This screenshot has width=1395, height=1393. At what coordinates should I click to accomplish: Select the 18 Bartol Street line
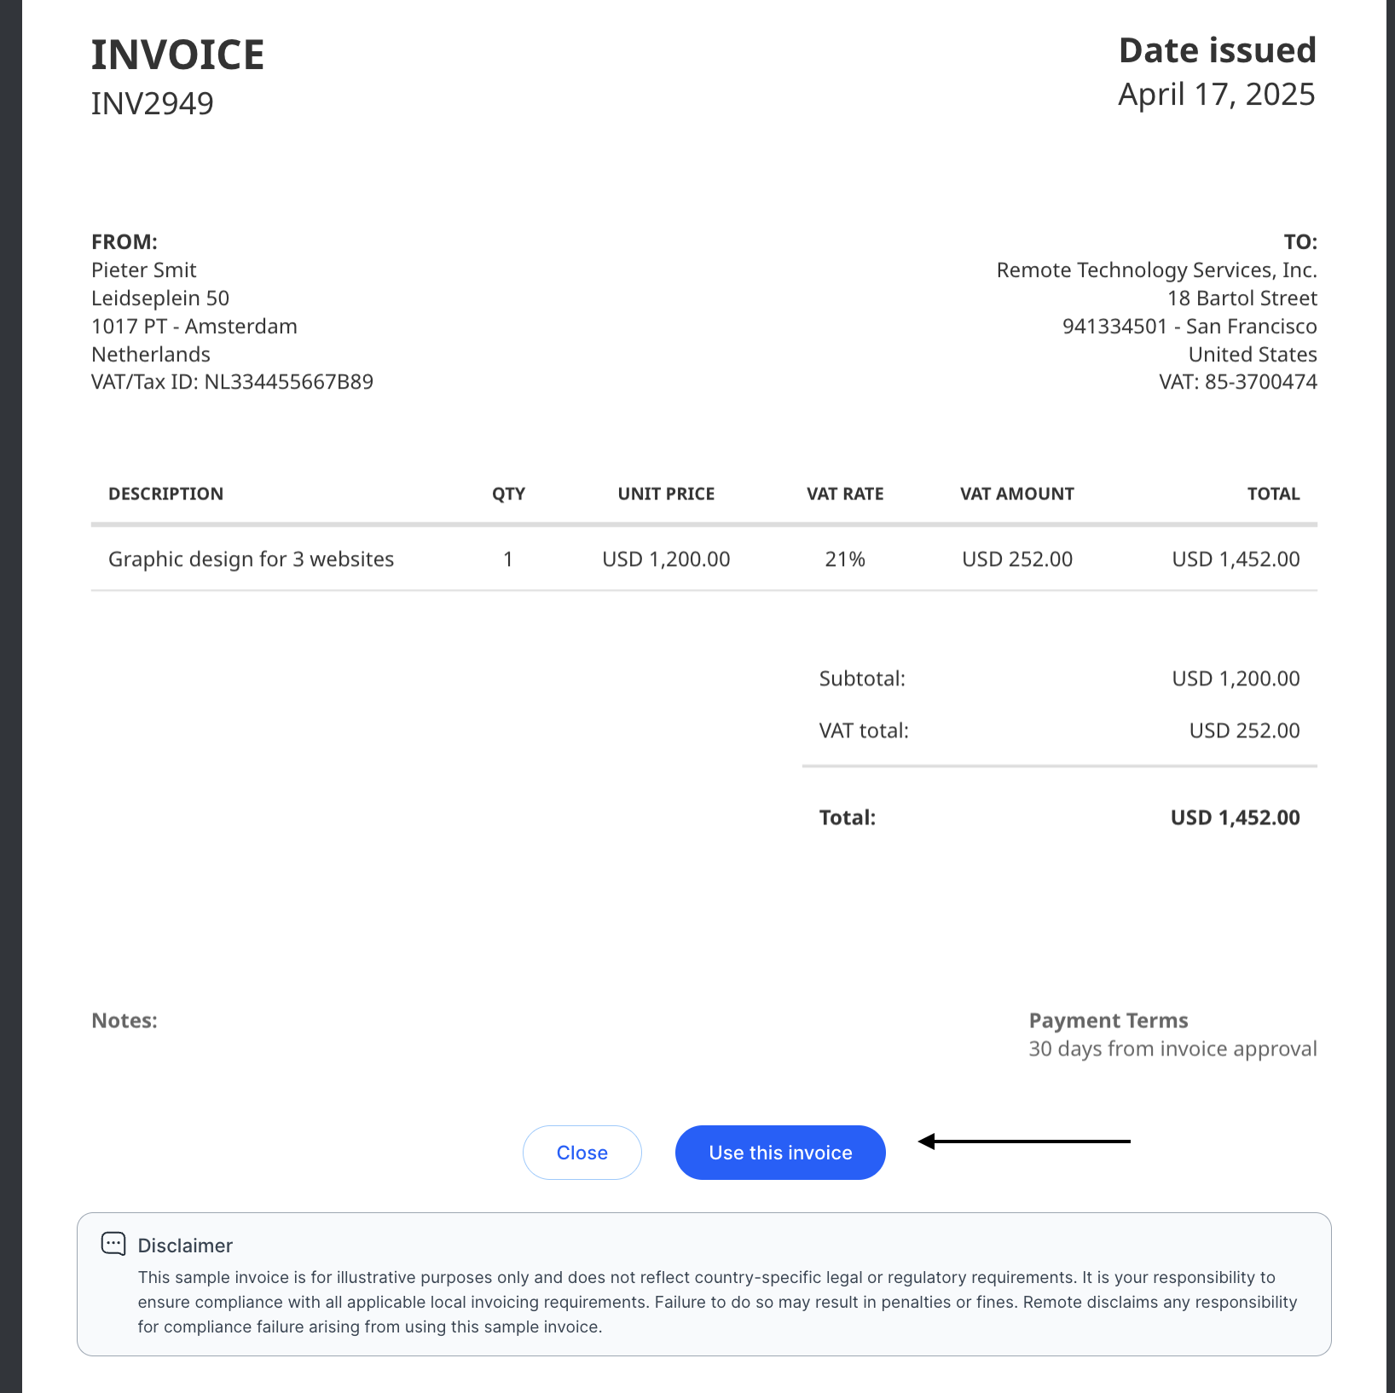coord(1242,298)
